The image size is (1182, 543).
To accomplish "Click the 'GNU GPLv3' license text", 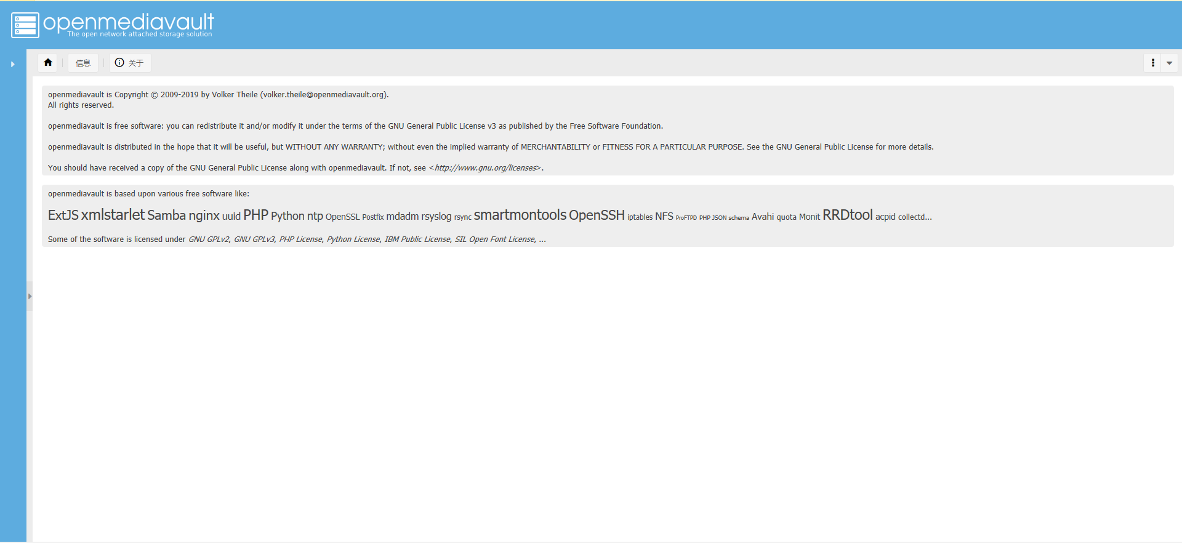I will click(x=254, y=239).
